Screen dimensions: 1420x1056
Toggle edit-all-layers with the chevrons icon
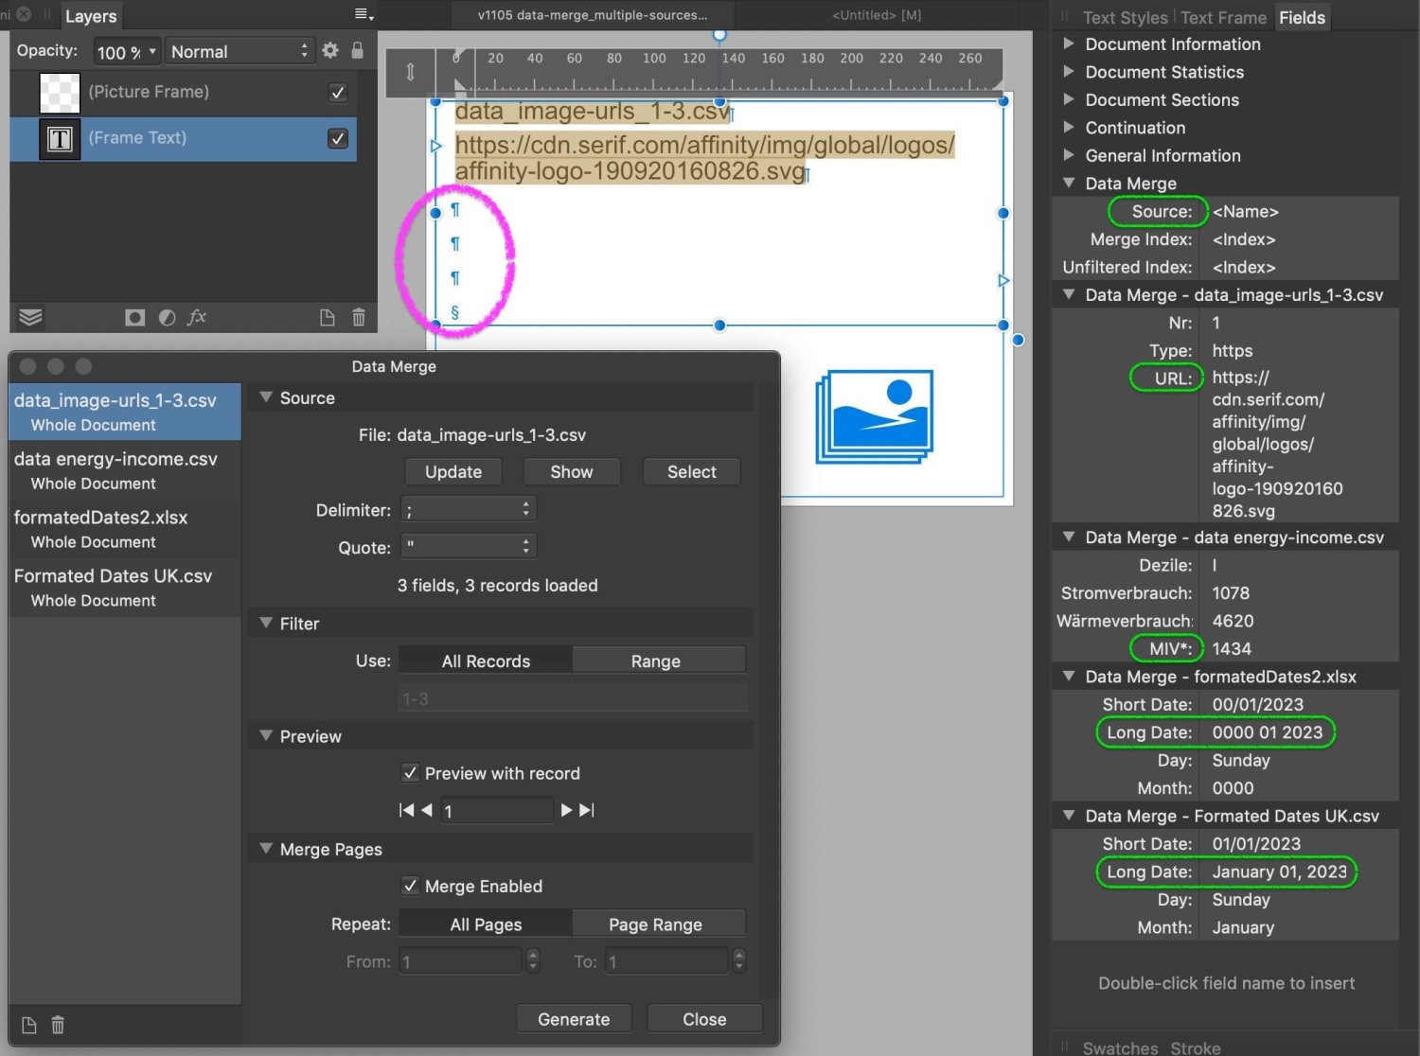(x=29, y=317)
